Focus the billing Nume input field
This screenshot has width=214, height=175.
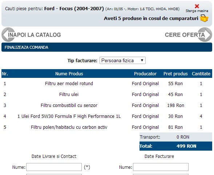click(x=161, y=167)
